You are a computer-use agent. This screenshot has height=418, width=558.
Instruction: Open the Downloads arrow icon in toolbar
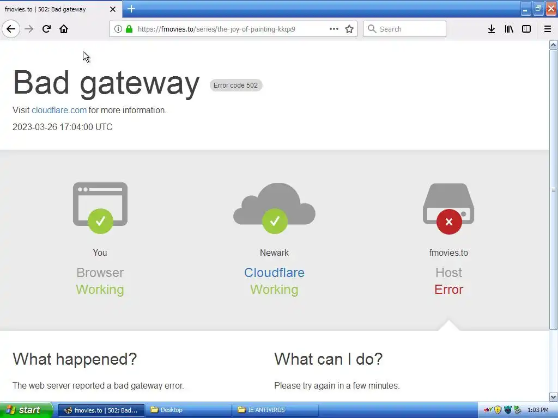pyautogui.click(x=491, y=29)
